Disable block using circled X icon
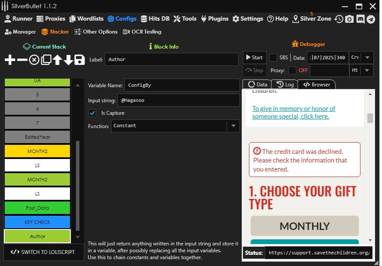 34,60
